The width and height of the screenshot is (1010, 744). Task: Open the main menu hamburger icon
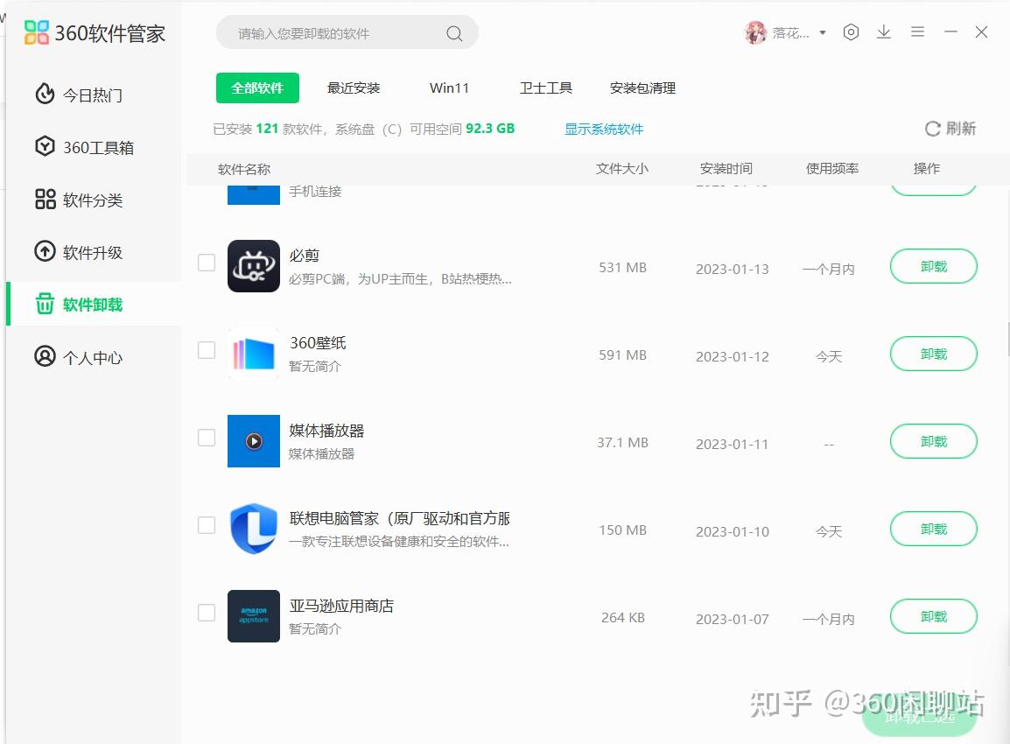pos(918,32)
